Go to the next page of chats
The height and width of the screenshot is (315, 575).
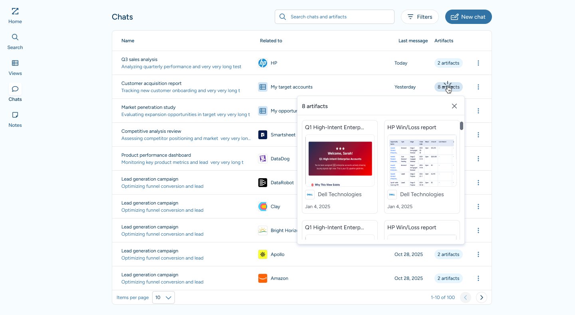pyautogui.click(x=482, y=297)
